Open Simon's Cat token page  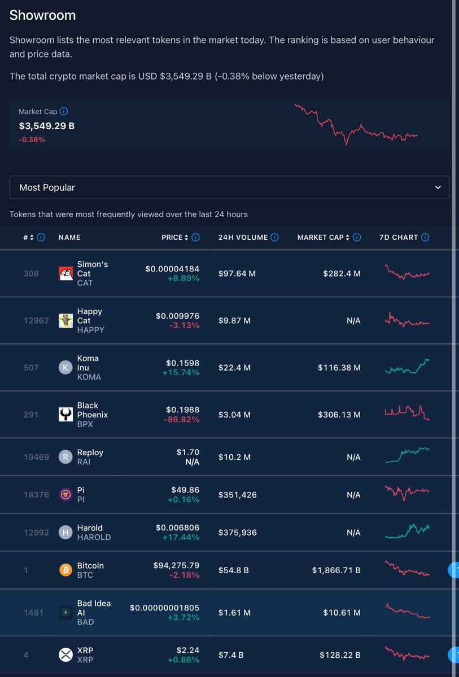(x=93, y=269)
